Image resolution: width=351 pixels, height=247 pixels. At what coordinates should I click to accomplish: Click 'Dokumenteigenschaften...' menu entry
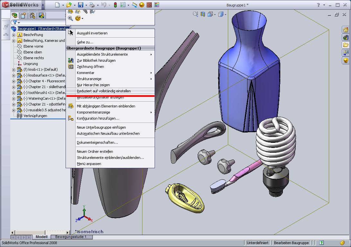(x=97, y=142)
